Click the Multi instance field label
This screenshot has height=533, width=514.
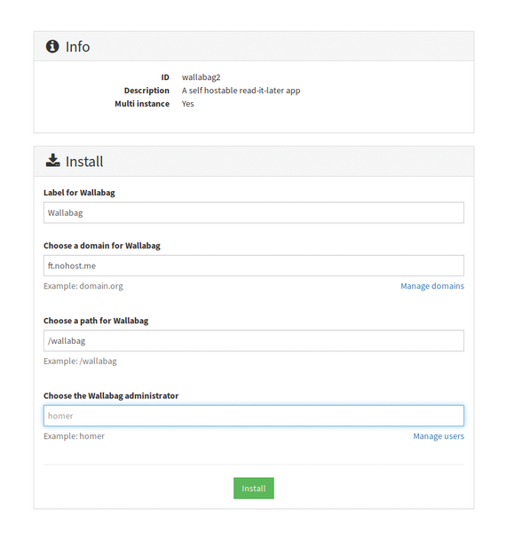(x=142, y=104)
